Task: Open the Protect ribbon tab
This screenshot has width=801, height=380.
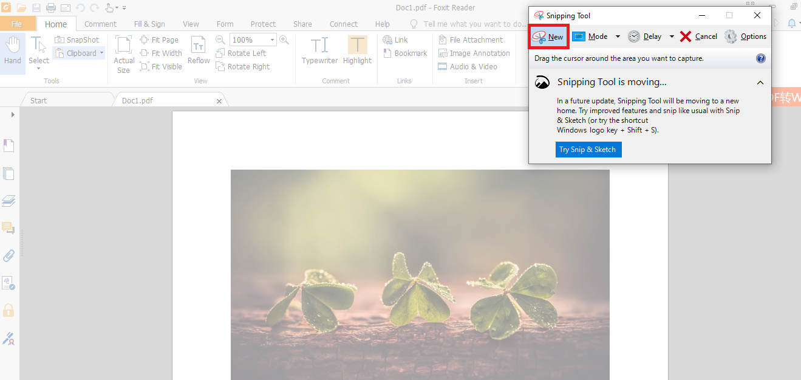Action: pos(263,24)
